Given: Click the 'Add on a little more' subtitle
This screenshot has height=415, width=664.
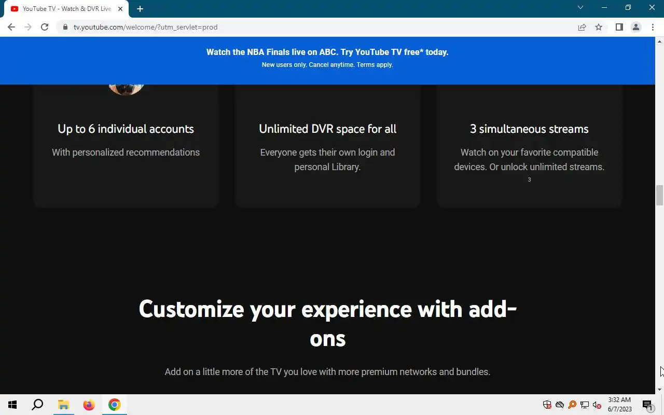Looking at the screenshot, I should pos(327,371).
